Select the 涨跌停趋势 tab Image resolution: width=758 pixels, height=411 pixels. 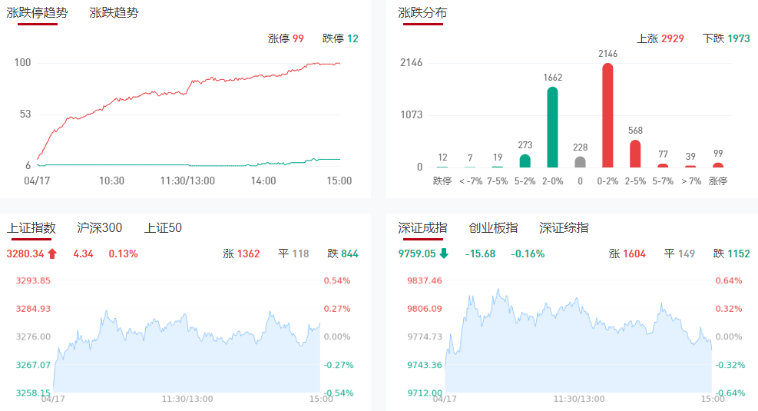pyautogui.click(x=37, y=13)
